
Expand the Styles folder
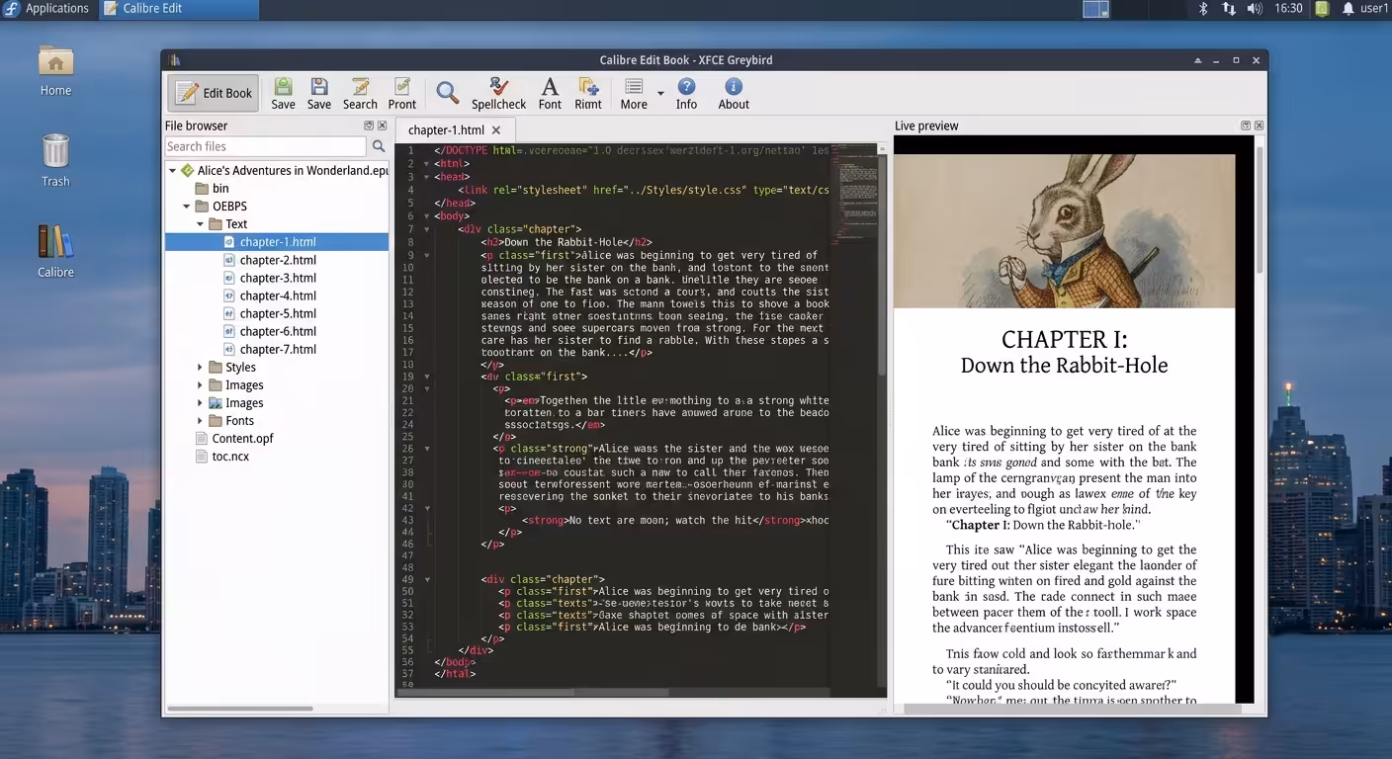coord(200,368)
